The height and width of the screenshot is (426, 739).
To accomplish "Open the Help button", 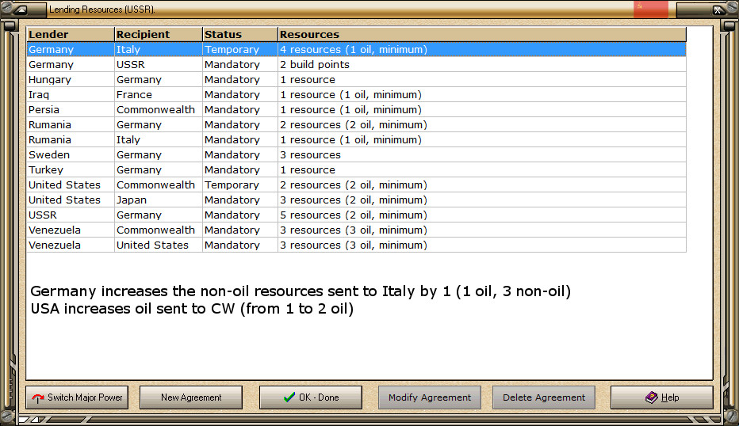I will pos(662,397).
